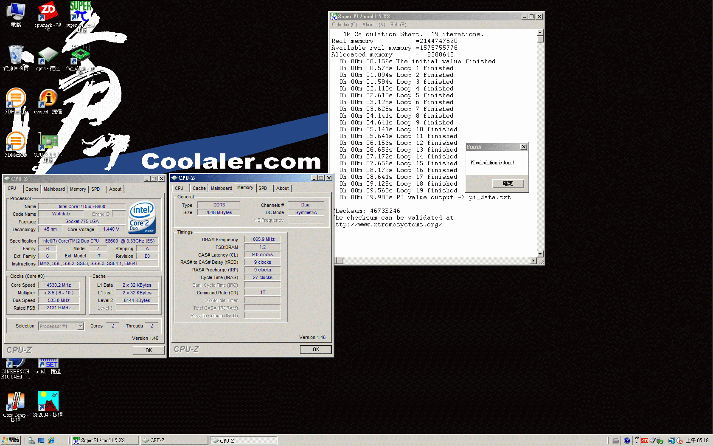Click Super PI horizontal scrollbar right arrow
The height and width of the screenshot is (446, 713).
533,261
